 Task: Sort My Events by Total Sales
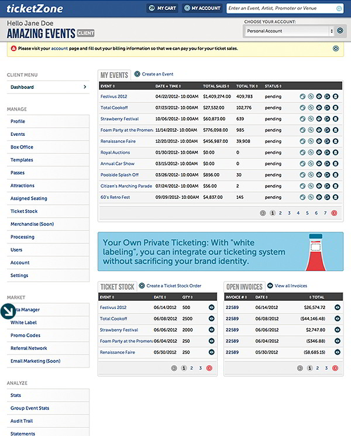tap(216, 86)
